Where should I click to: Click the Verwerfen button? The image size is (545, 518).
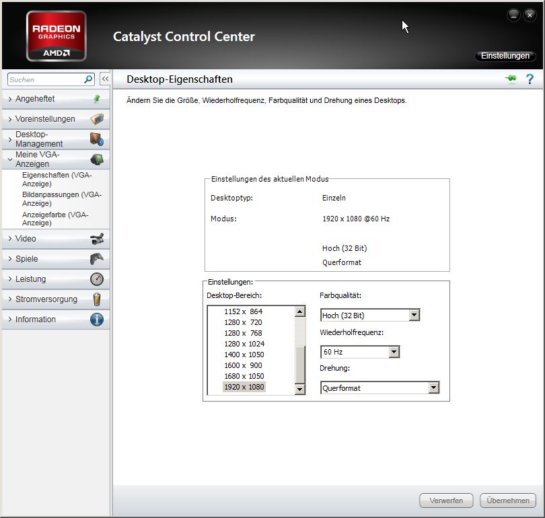coord(446,501)
